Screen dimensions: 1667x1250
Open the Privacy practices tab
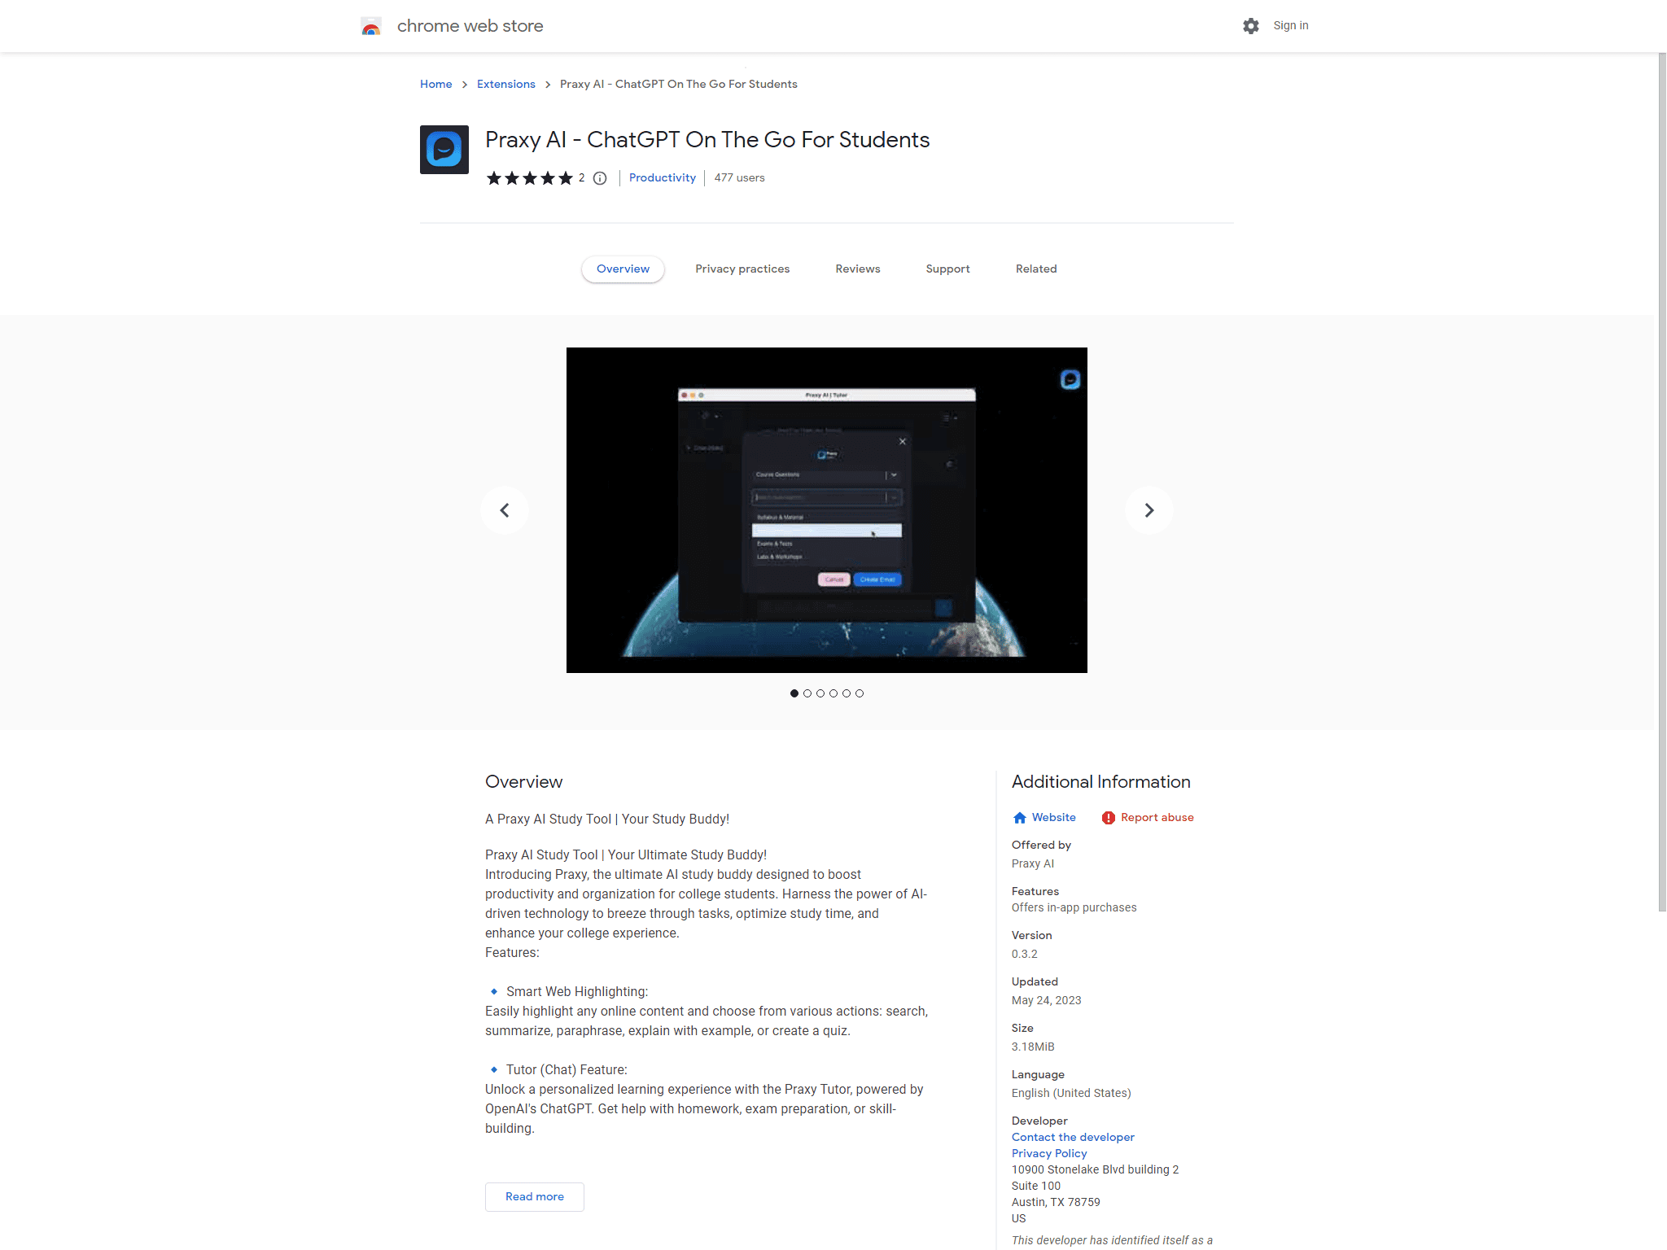tap(742, 269)
